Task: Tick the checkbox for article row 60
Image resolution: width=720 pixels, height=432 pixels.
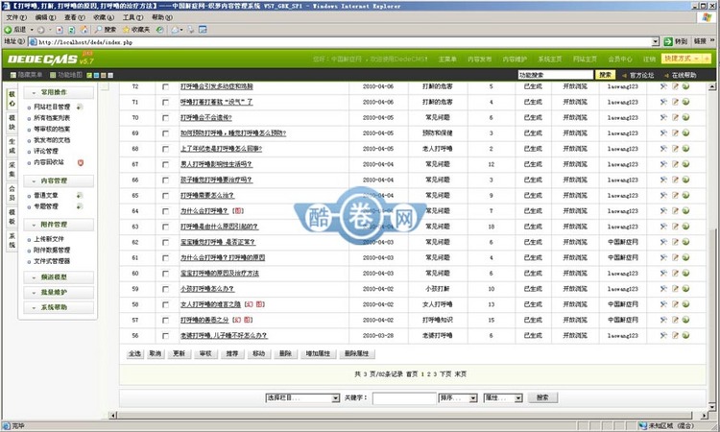Action: [x=165, y=274]
